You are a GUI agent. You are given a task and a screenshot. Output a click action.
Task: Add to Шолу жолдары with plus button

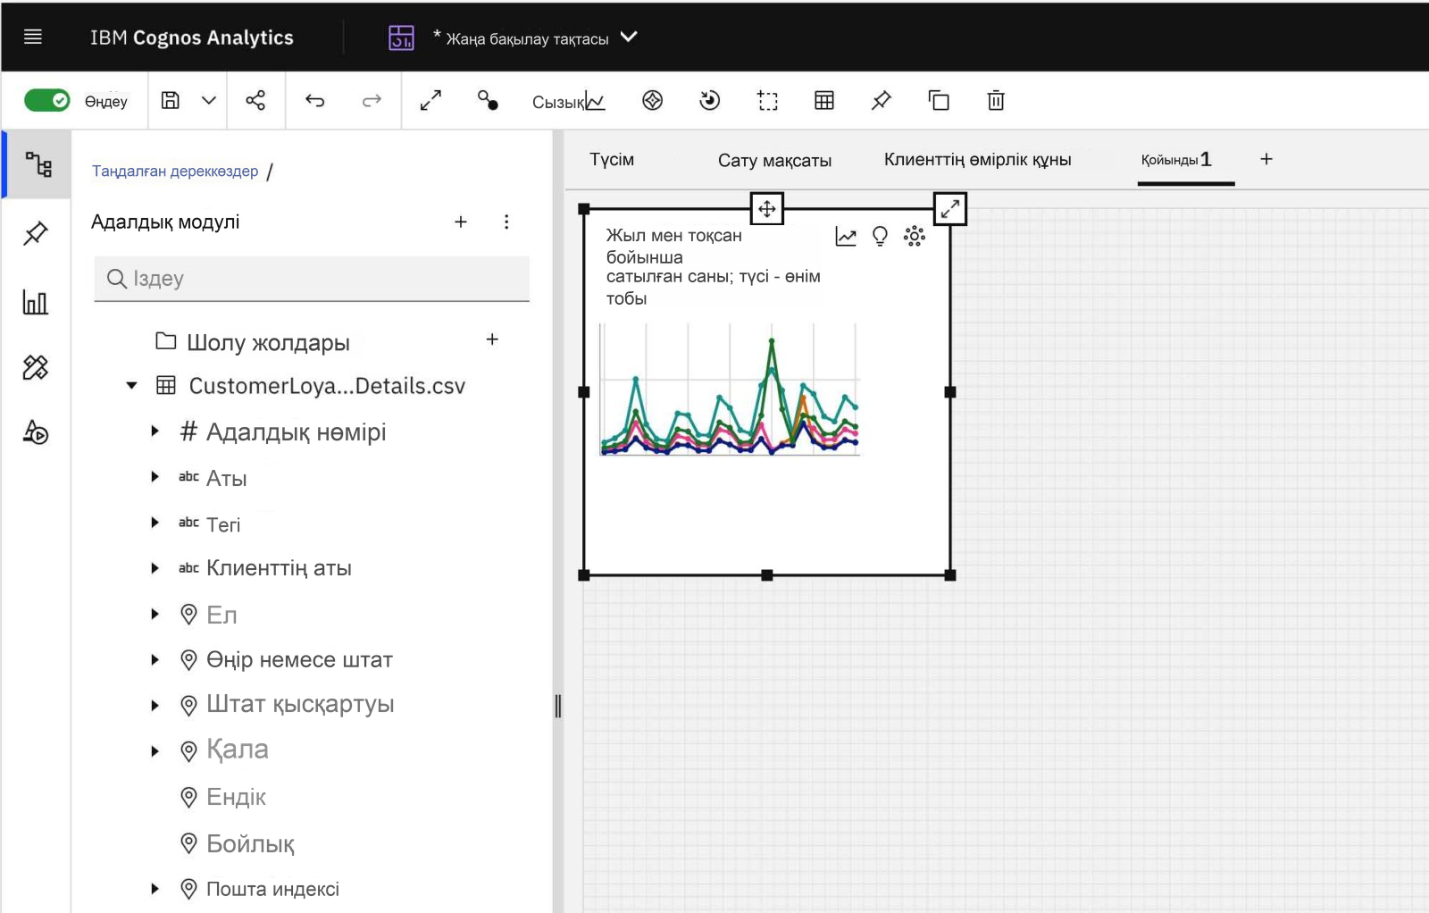[x=492, y=339]
